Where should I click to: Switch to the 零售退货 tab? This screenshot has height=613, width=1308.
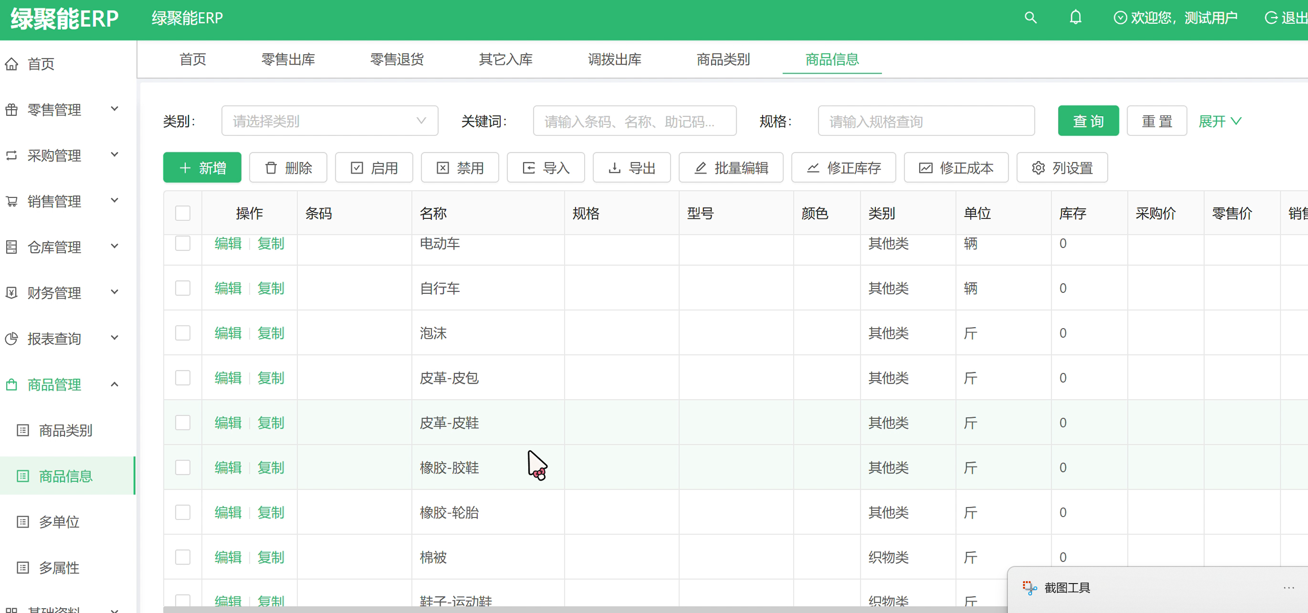click(397, 59)
